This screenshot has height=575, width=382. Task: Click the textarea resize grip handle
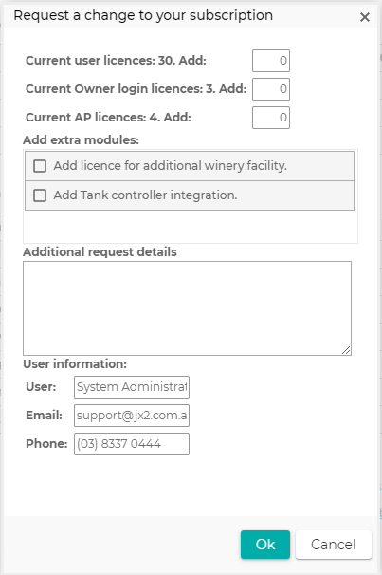346,350
